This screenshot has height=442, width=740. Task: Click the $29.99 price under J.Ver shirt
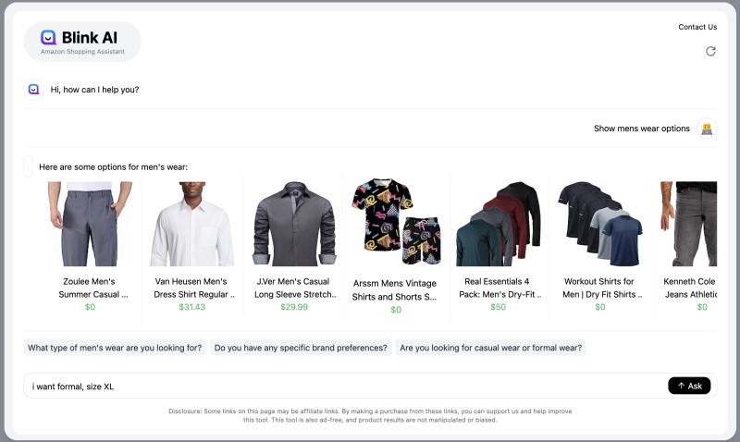point(294,307)
